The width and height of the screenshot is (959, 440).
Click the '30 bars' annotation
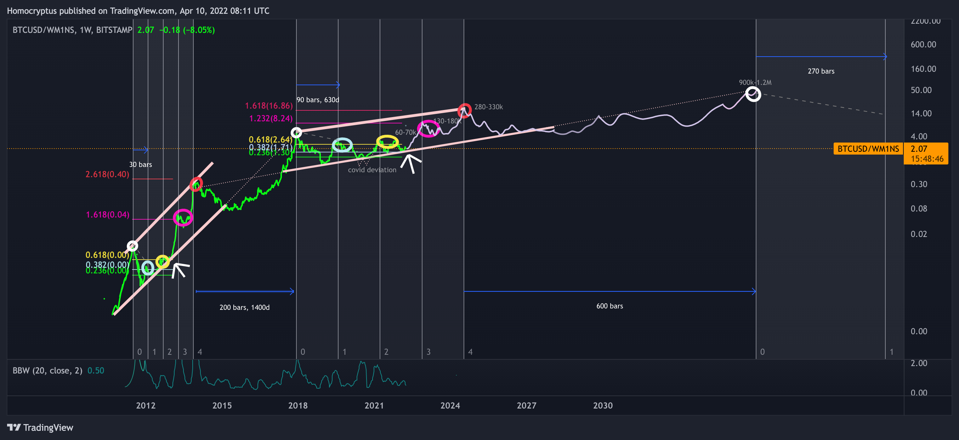140,164
